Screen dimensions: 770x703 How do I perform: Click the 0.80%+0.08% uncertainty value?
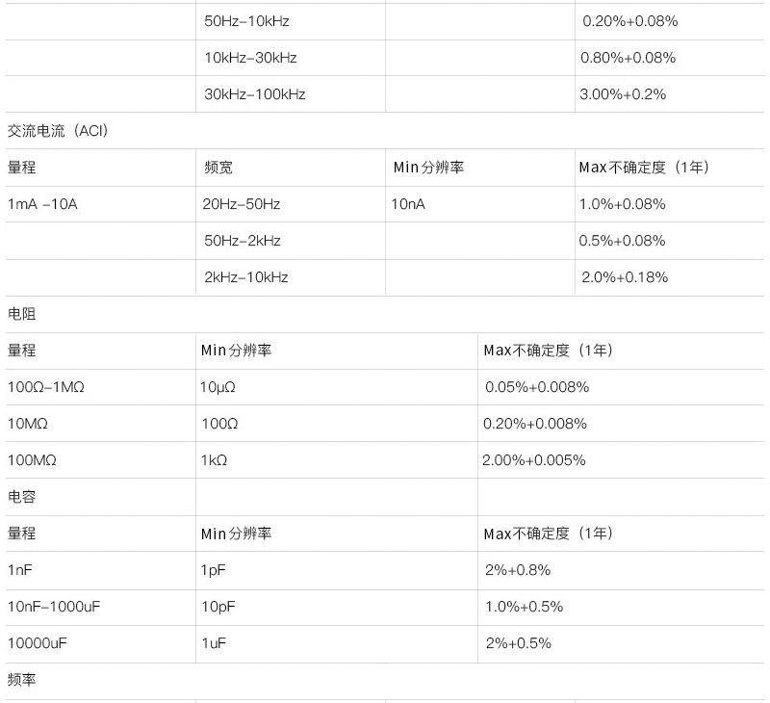pyautogui.click(x=629, y=58)
